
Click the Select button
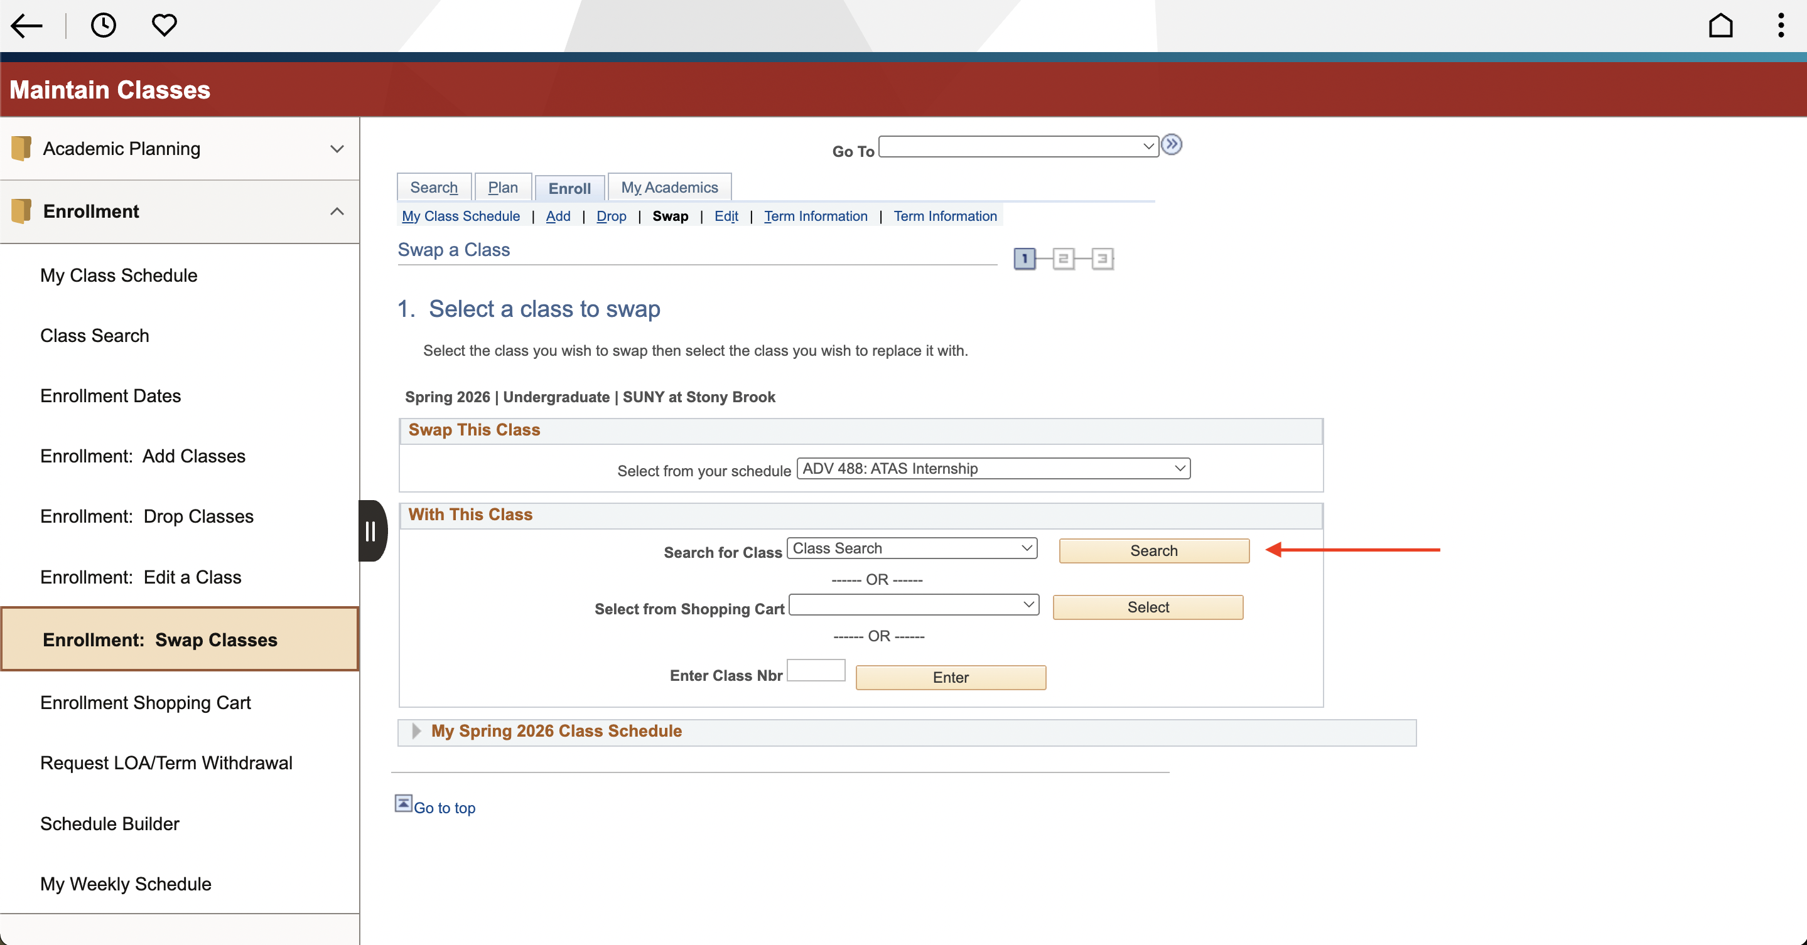(1148, 607)
